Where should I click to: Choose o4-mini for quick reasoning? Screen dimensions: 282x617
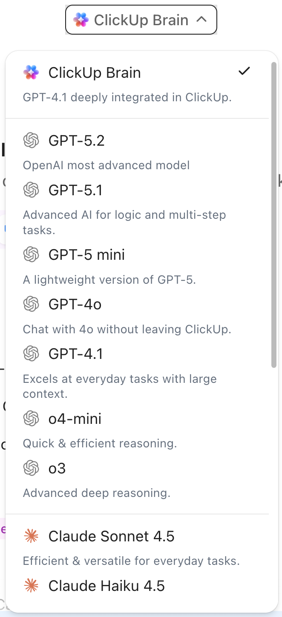tap(75, 419)
